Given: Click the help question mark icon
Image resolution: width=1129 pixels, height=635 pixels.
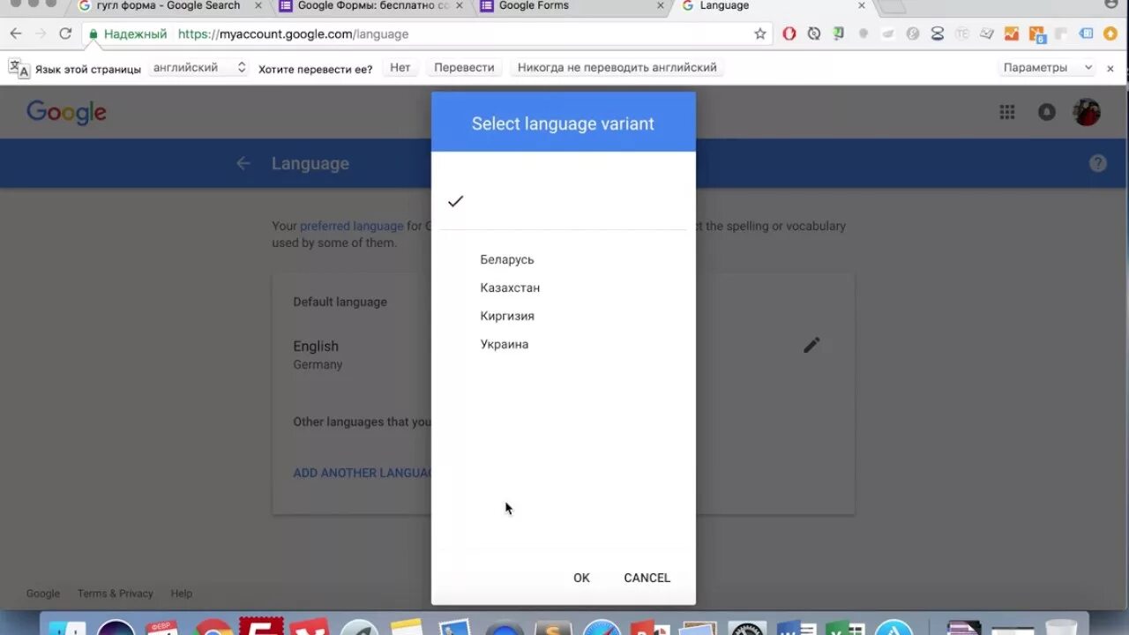Looking at the screenshot, I should tap(1098, 163).
